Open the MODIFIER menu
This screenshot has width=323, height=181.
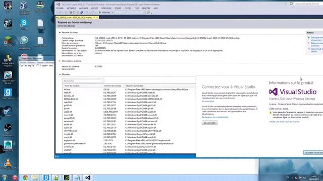tap(71, 9)
